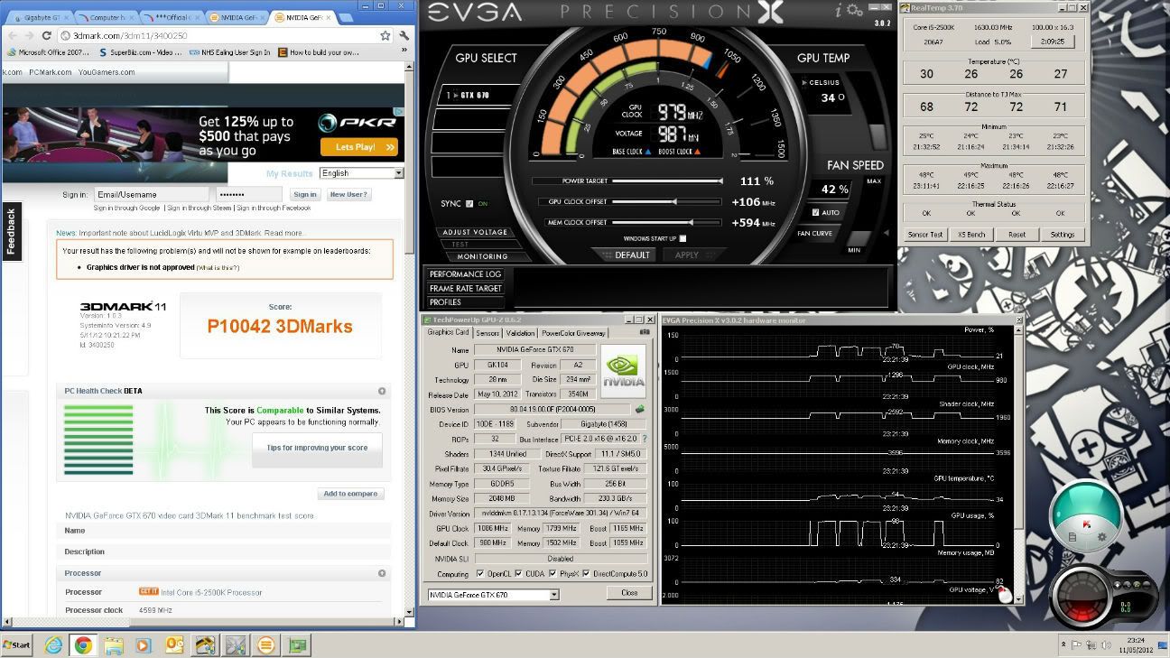Click GPU-Z bus interface question mark

[x=644, y=438]
